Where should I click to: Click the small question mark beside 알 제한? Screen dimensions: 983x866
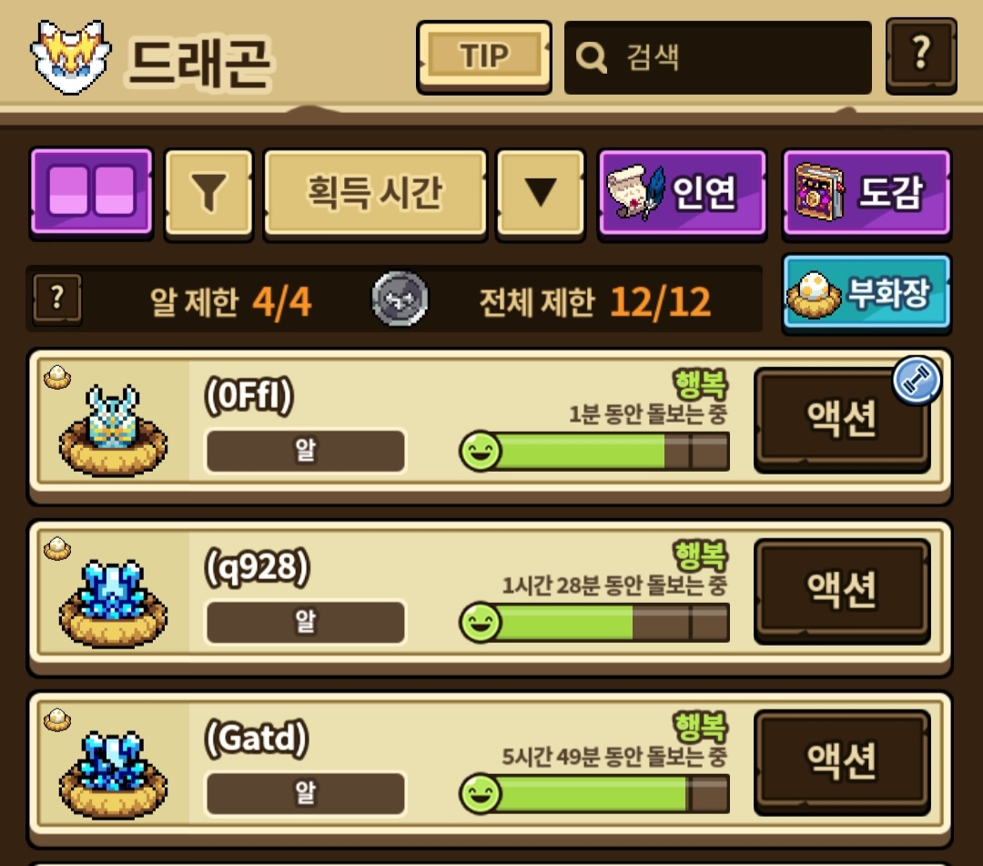click(x=57, y=299)
